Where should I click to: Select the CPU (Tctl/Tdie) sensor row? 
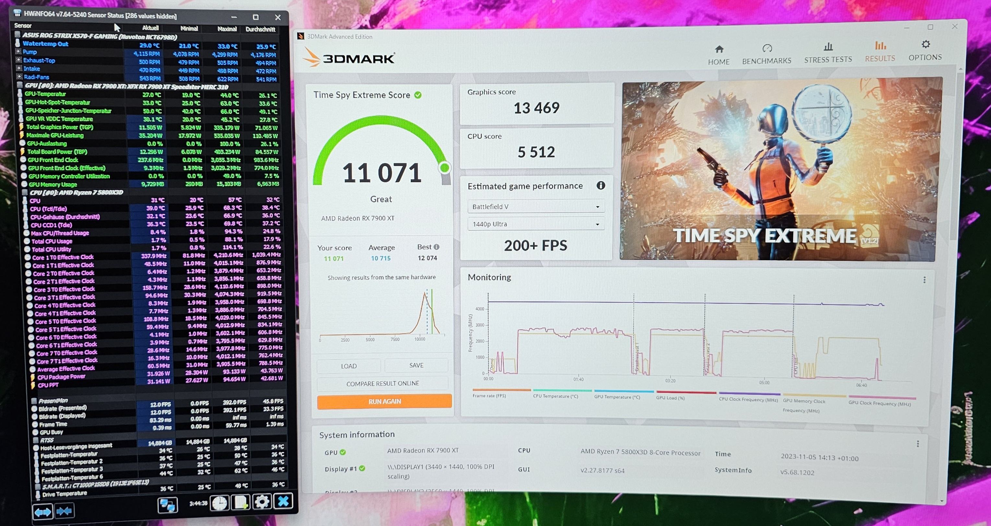click(152, 208)
